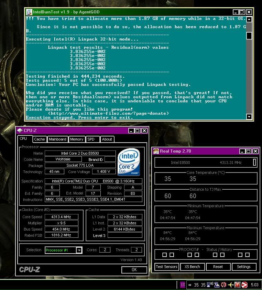Click the red circle arrow tray icon
This screenshot has height=290, width=262.
point(244,285)
